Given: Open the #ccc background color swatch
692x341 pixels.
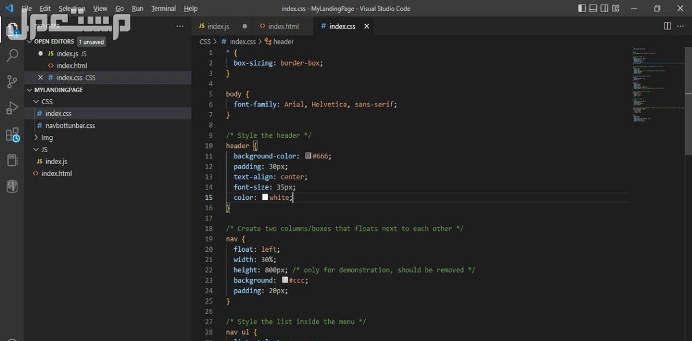Looking at the screenshot, I should click(x=285, y=280).
